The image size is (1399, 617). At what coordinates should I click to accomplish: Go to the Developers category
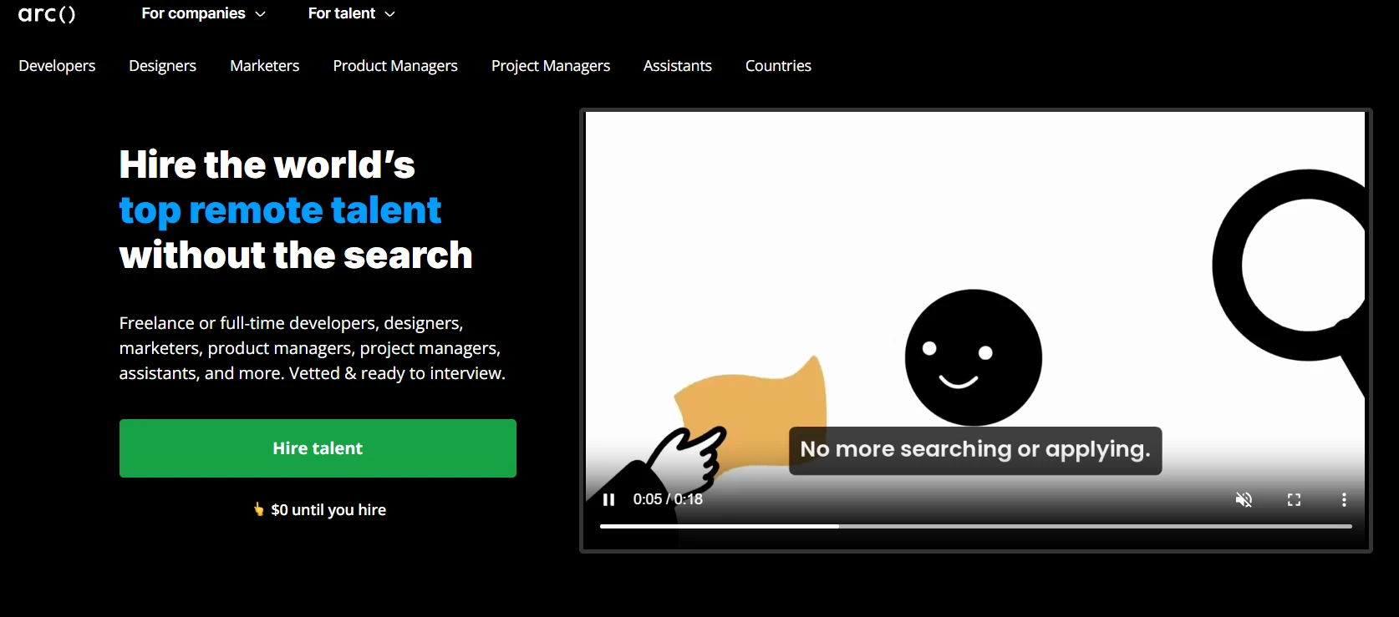click(57, 65)
